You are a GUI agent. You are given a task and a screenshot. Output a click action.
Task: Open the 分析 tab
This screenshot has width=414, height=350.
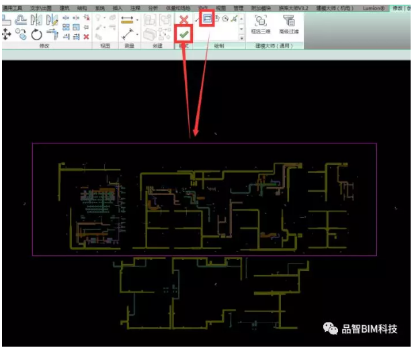pos(153,9)
